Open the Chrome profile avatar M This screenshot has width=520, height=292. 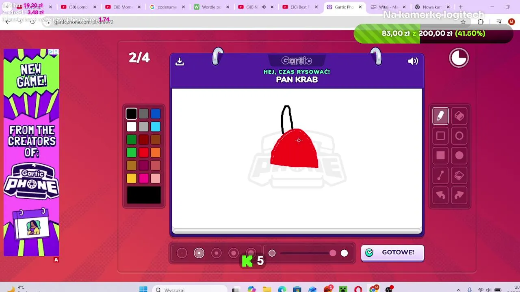pos(511,22)
